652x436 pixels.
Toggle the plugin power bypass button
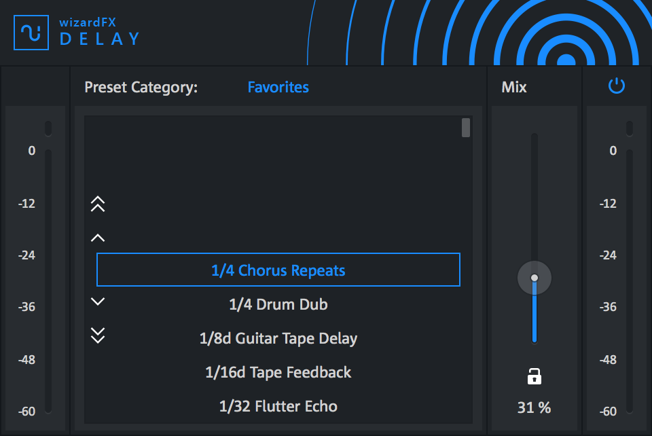(616, 86)
